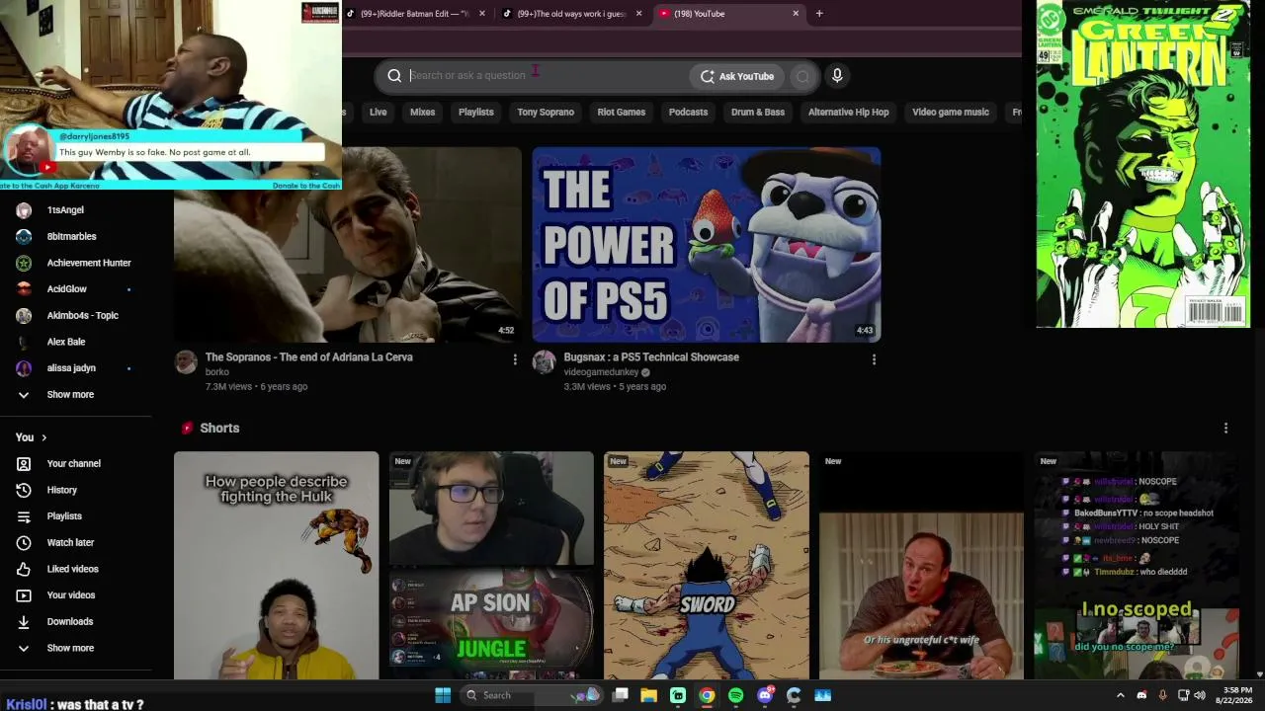Open the Bugsnax : a PS5 Technical Showcase title
Viewport: 1265px width, 711px height.
coord(651,357)
